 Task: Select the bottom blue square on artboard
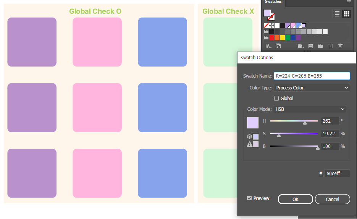tap(163, 173)
